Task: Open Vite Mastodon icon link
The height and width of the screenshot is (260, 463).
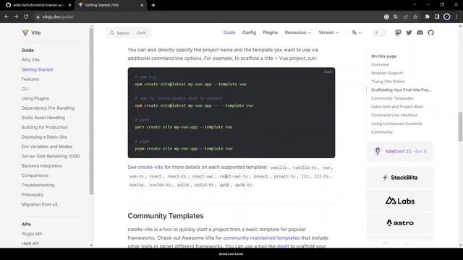Action: (x=398, y=32)
